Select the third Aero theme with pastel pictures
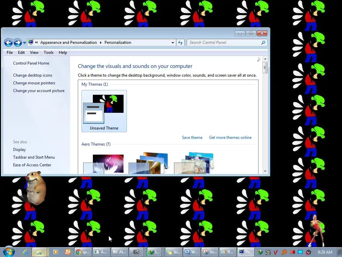This screenshot has width=342, height=257. (194, 163)
